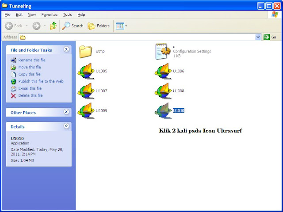Click the folder icon in the address bar
Image resolution: width=283 pixels, height=212 pixels.
tap(23, 37)
